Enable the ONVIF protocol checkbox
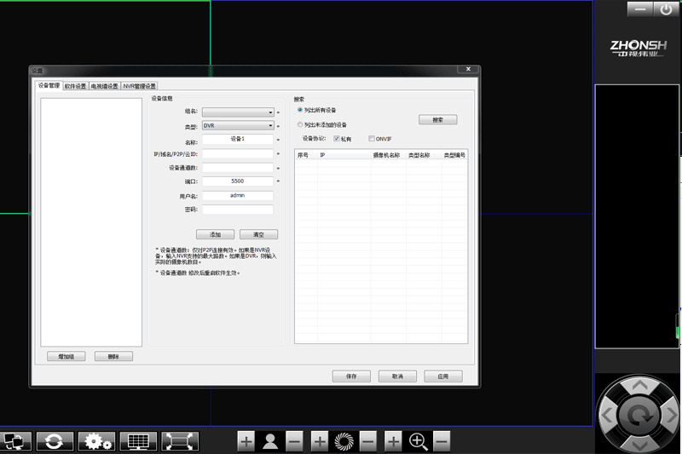Viewport: 682px width, 454px height. (x=372, y=139)
